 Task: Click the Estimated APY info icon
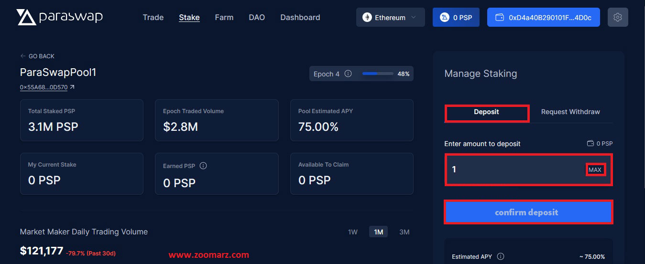[501, 256]
